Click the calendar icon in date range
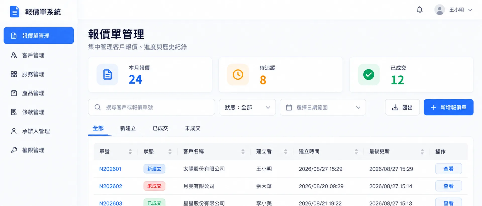This screenshot has height=206, width=482. pos(289,108)
